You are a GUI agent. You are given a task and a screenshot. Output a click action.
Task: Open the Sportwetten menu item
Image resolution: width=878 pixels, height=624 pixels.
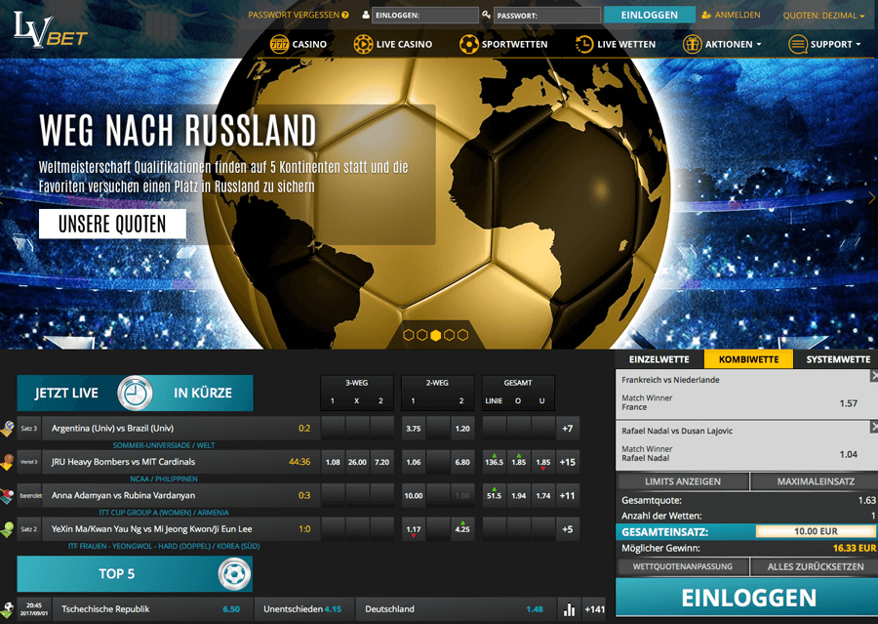503,44
